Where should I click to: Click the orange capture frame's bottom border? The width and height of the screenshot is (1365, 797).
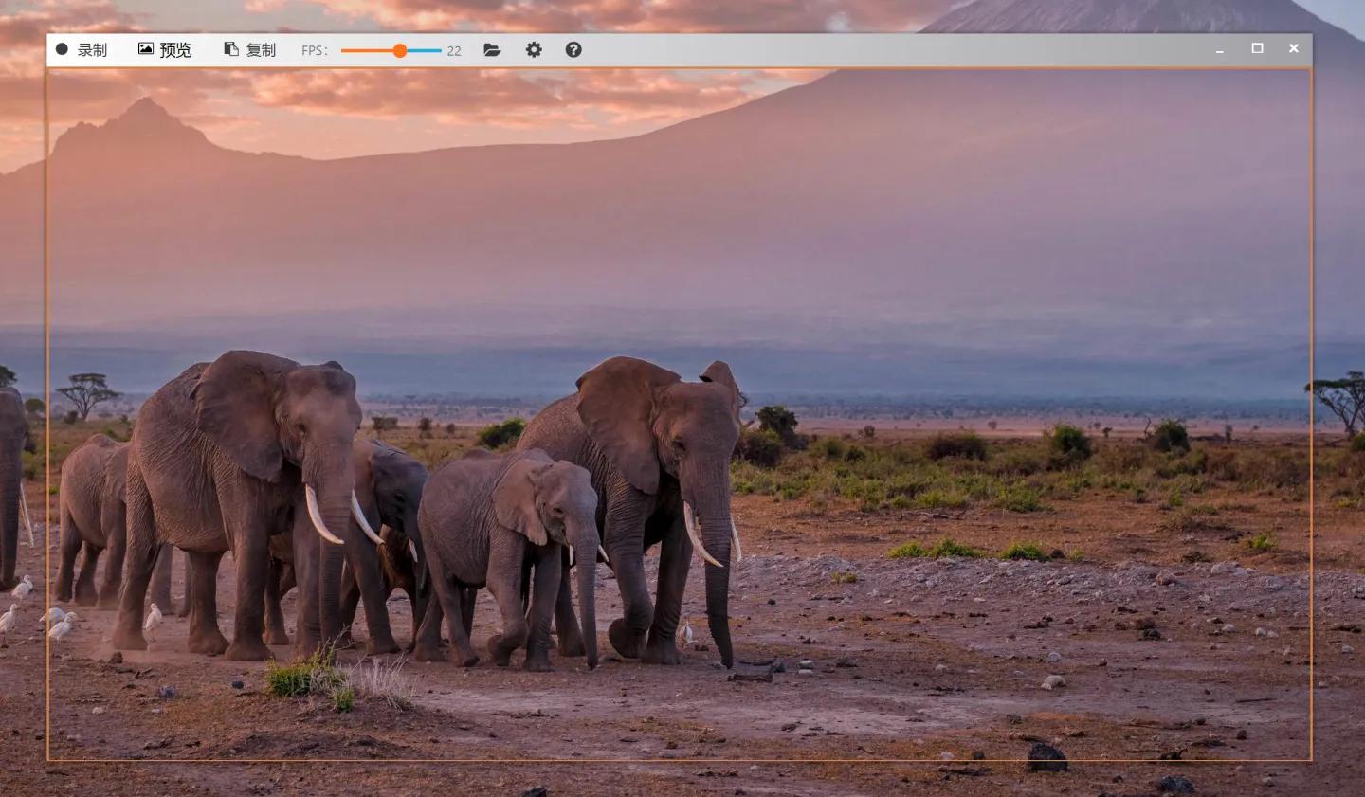pos(664,759)
